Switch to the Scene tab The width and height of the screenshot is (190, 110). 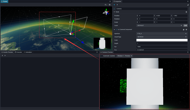(x=4, y=1)
